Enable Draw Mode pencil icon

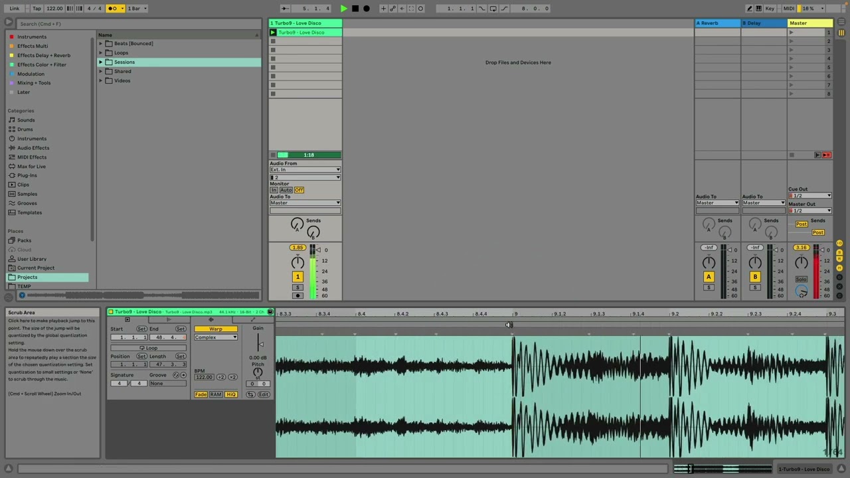point(750,9)
